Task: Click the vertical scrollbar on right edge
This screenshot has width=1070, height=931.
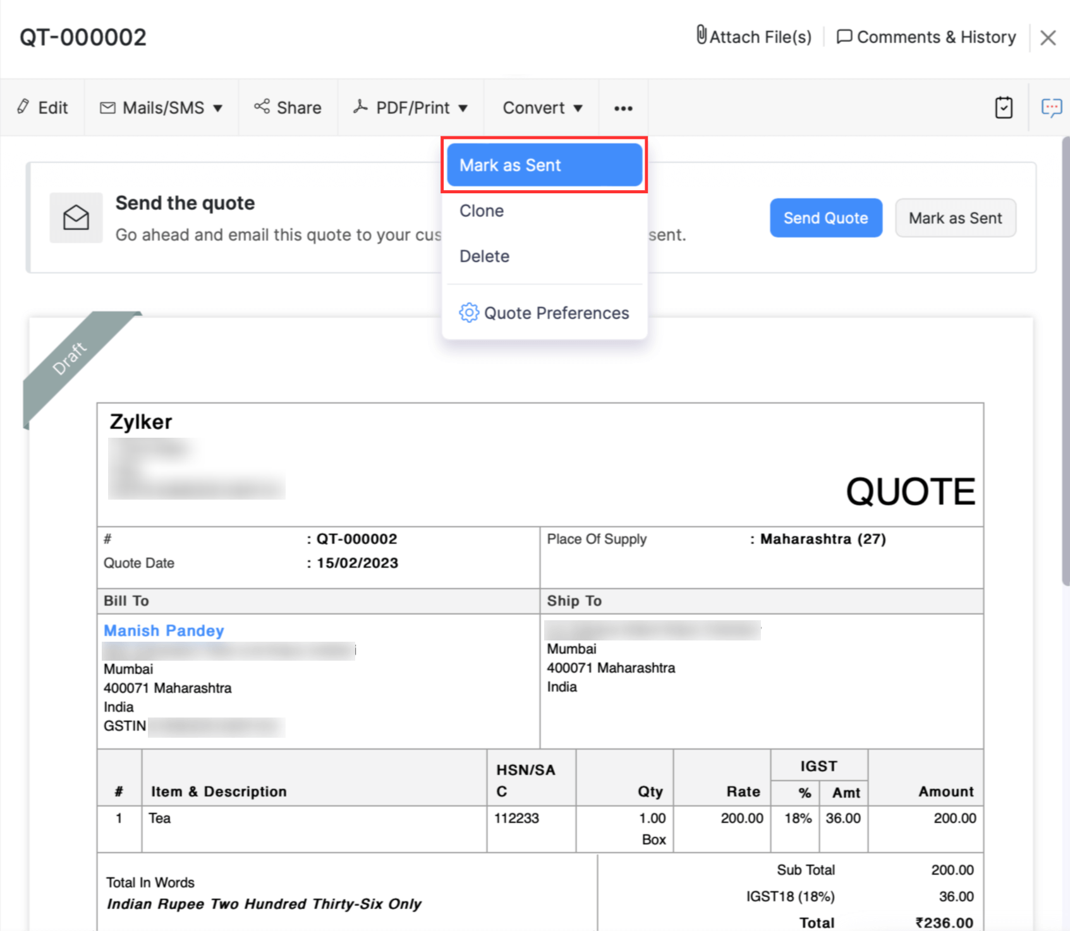Action: (x=1065, y=360)
